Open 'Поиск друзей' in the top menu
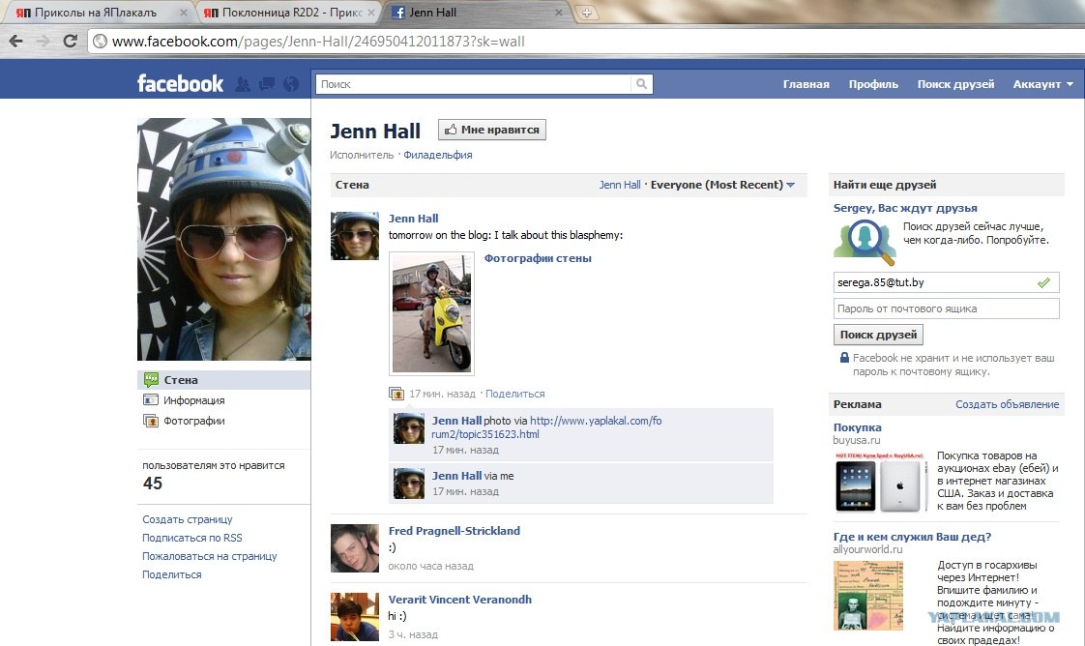The width and height of the screenshot is (1085, 646). pyautogui.click(x=955, y=84)
